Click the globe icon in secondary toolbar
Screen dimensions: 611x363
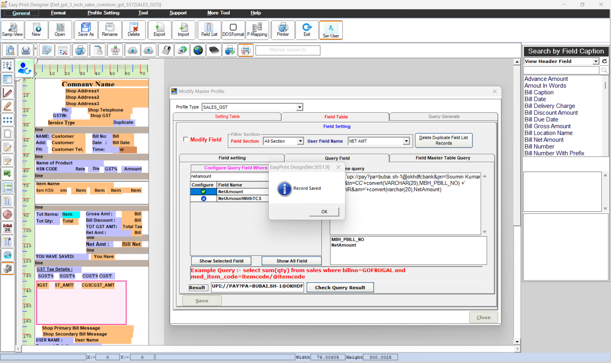[x=198, y=50]
